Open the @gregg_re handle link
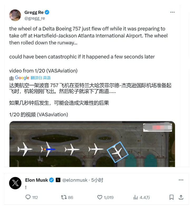Viewport: 195px width, 207px height. click(x=35, y=18)
